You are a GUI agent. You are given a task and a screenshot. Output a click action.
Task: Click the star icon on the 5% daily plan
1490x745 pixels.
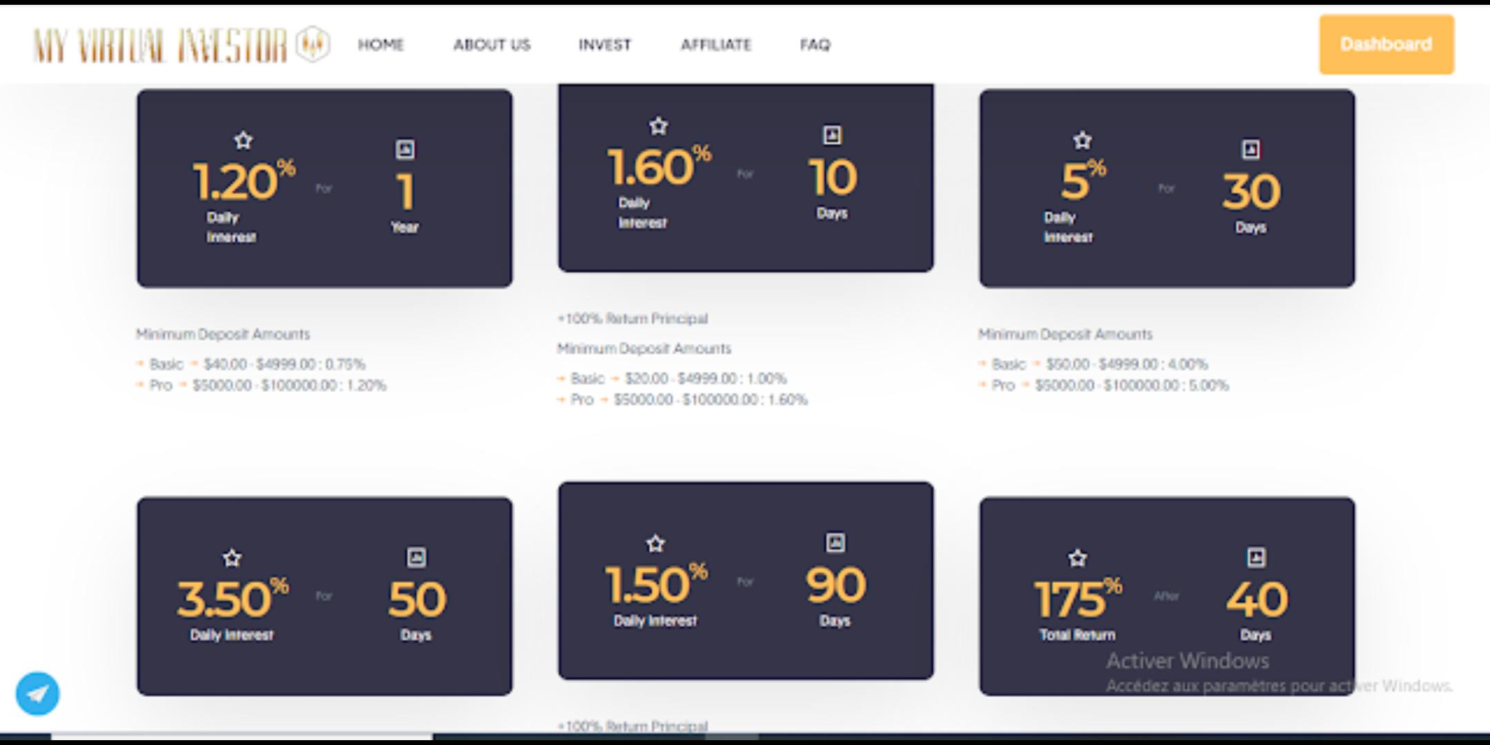[x=1082, y=140]
